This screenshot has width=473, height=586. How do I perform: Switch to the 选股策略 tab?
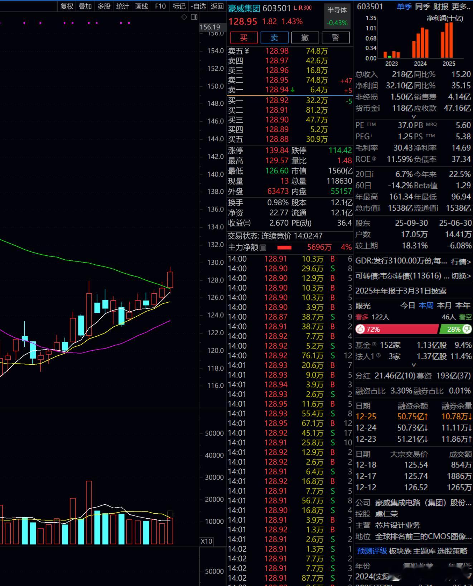[x=452, y=551]
